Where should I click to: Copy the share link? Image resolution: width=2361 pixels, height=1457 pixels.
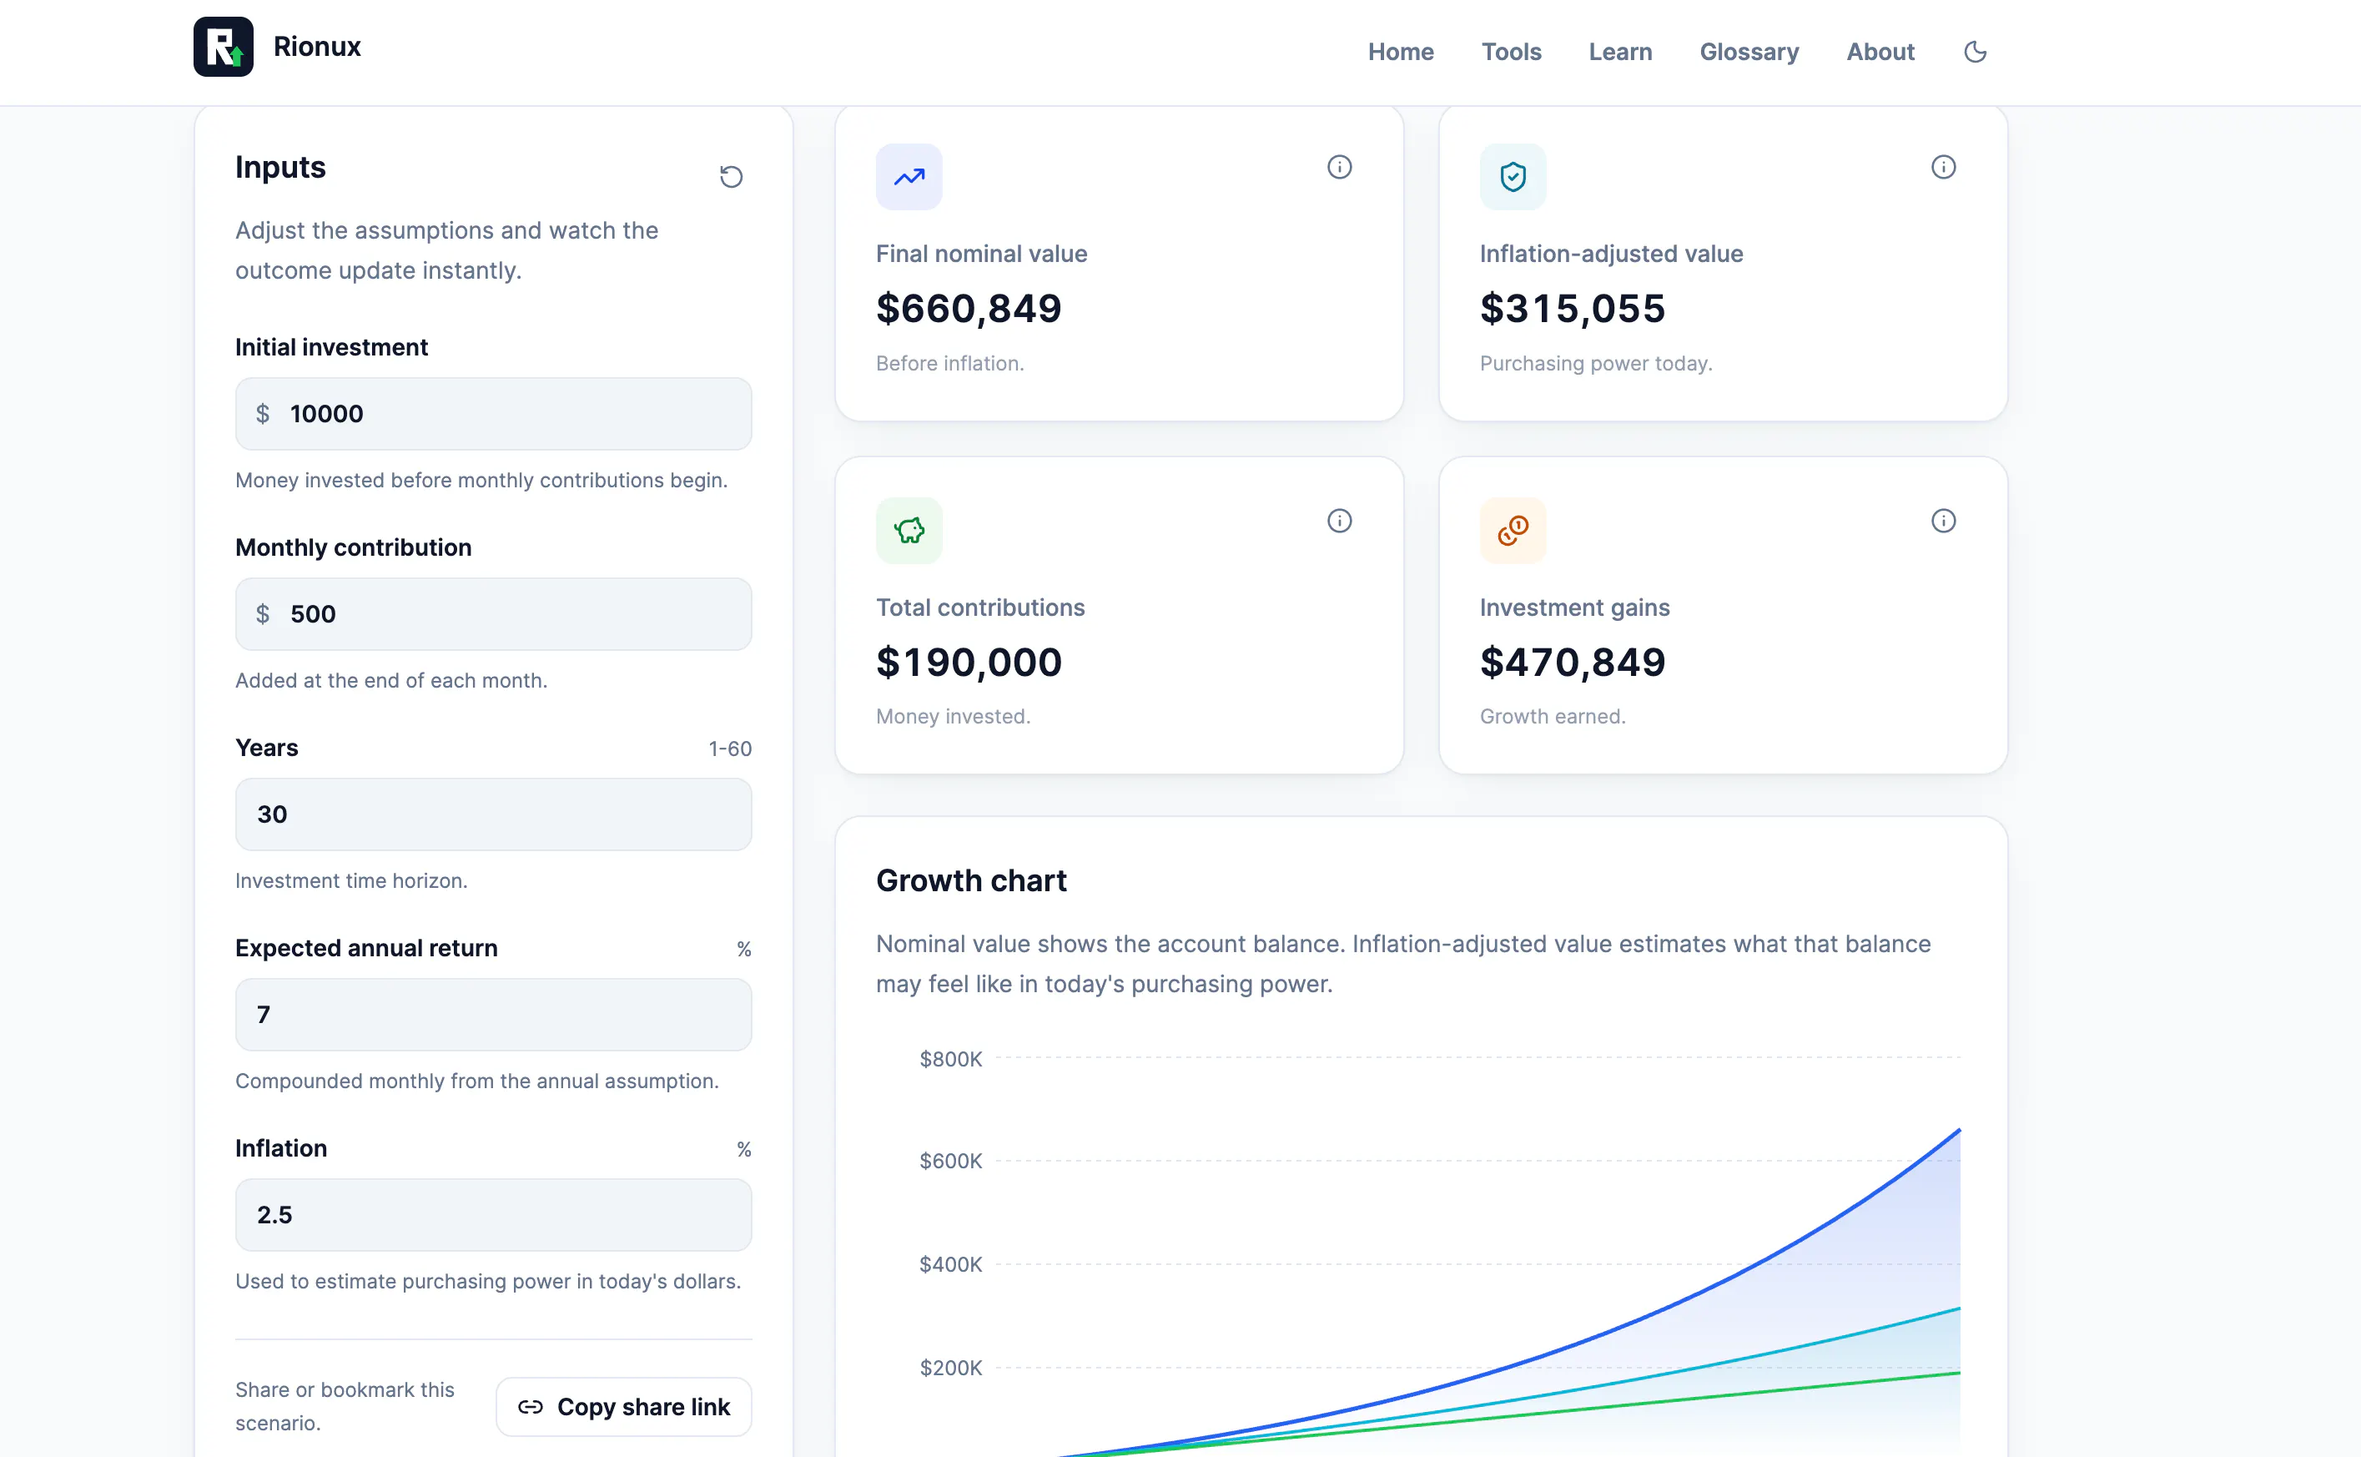pos(623,1407)
